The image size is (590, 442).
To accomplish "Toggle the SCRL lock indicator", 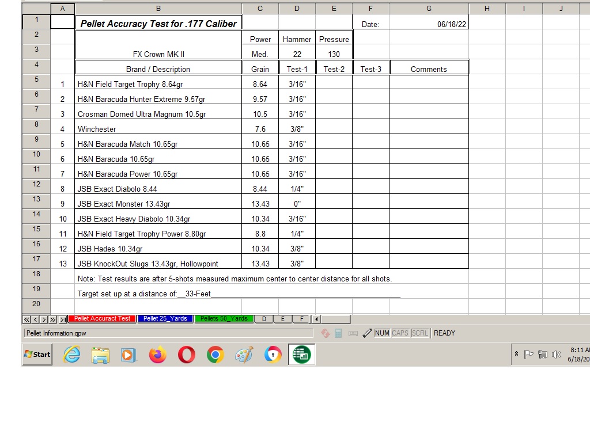I will pyautogui.click(x=419, y=333).
